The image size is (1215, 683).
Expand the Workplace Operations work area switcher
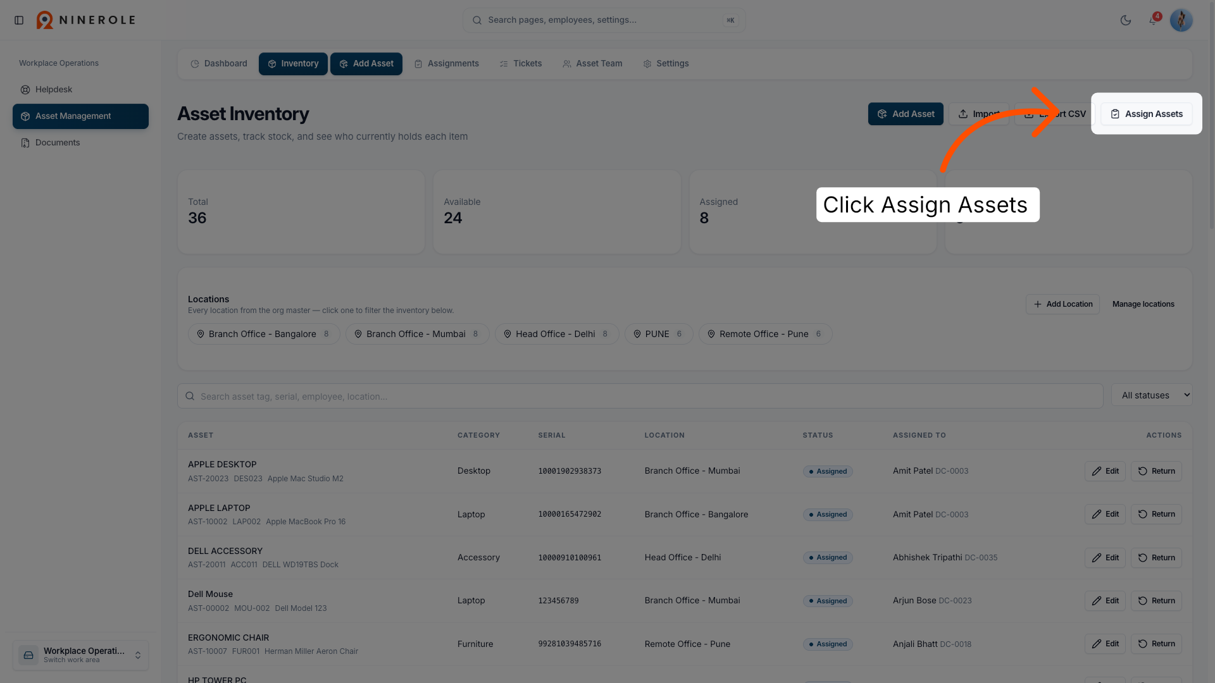[80, 655]
